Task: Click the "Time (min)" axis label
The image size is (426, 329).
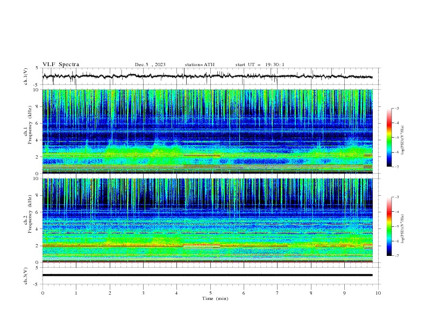Action: coord(215,298)
